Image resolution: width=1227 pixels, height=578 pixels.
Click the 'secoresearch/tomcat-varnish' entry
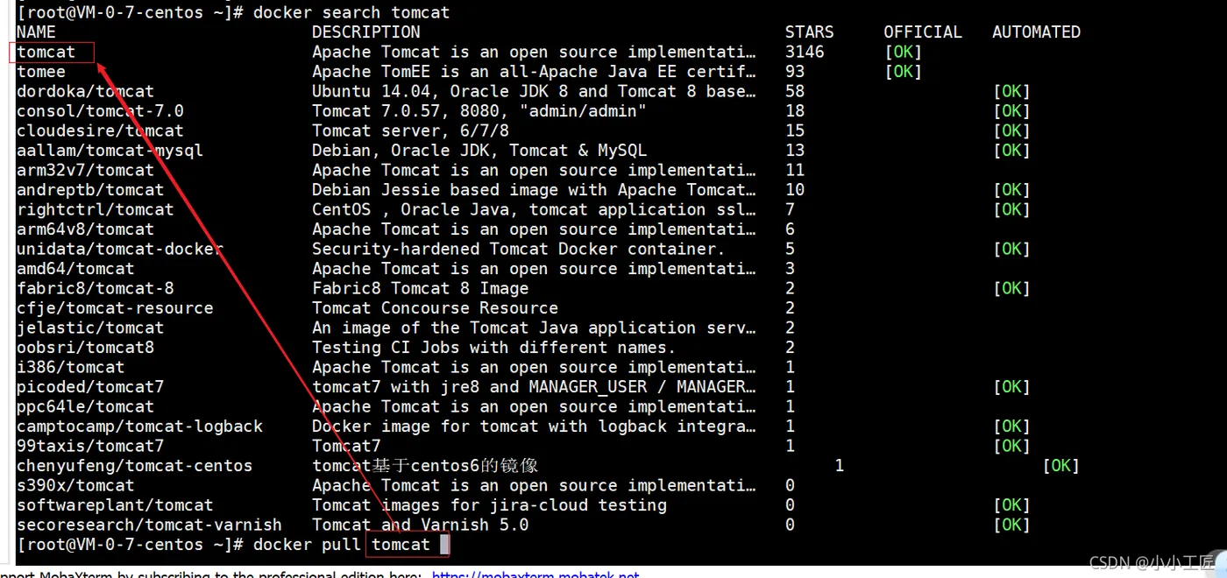click(149, 525)
